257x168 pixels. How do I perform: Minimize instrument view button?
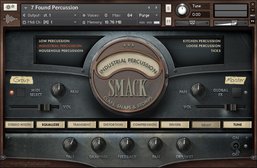(x=253, y=10)
